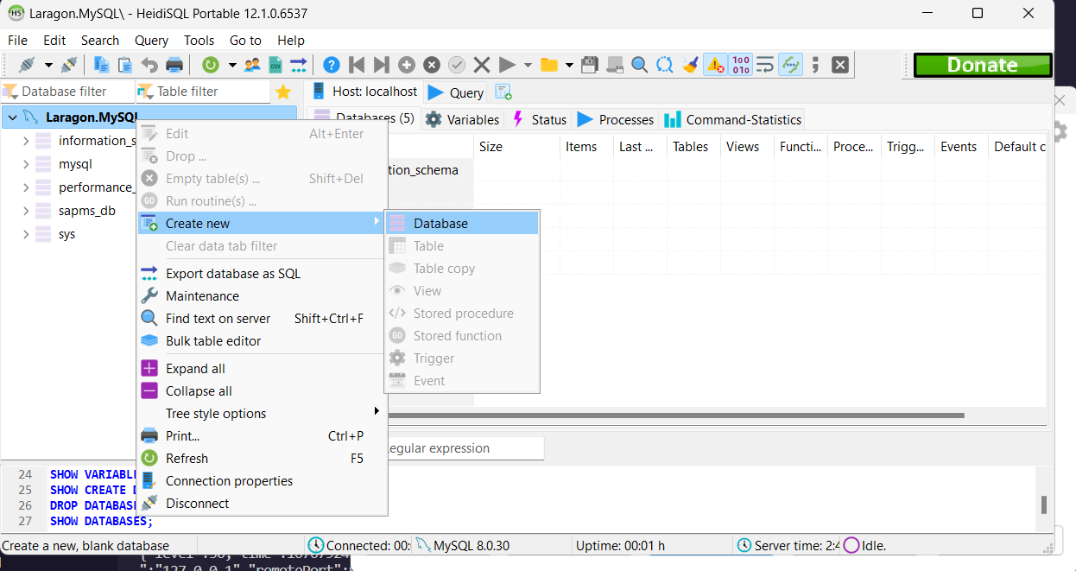Open the folder icon dropdown arrow
Screen dimensions: 1076x571
tap(569, 65)
